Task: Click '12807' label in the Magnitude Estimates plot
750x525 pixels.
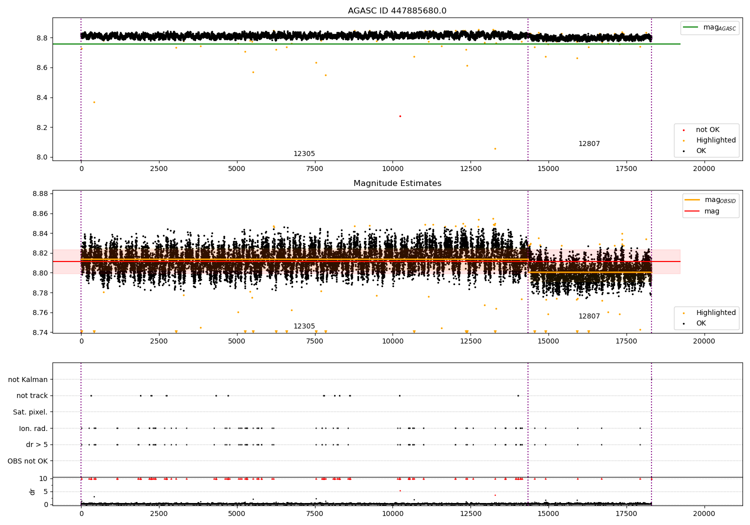Action: pos(589,316)
